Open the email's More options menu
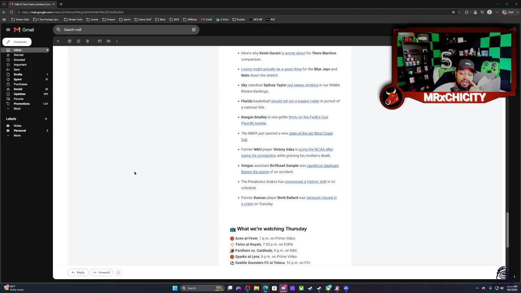The image size is (521, 293). tap(117, 41)
